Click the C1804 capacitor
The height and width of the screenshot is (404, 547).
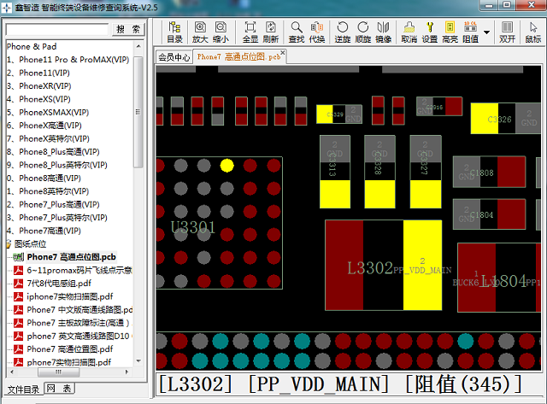click(x=489, y=214)
